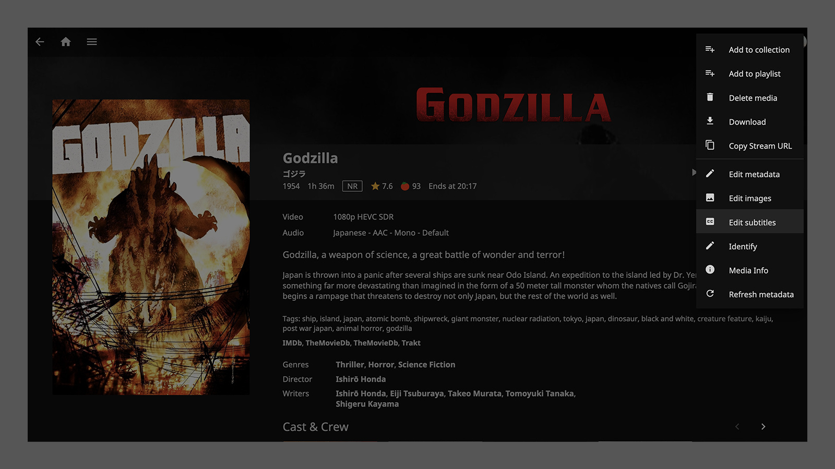Screen dimensions: 835x469
Task: Click the CC icon for Edit subtitles
Action: 710,221
